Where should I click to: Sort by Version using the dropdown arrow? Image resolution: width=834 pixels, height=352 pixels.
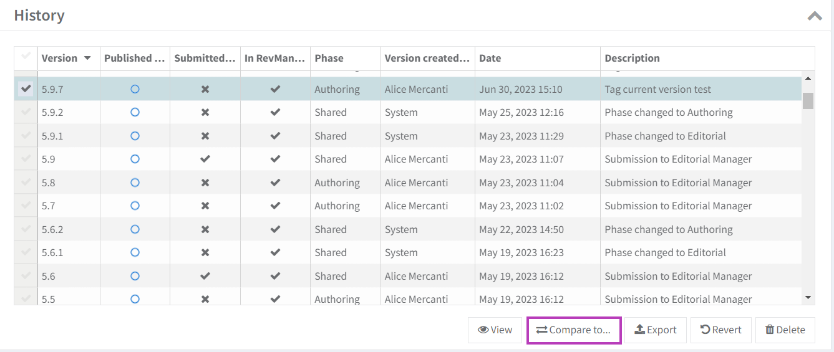click(x=87, y=58)
